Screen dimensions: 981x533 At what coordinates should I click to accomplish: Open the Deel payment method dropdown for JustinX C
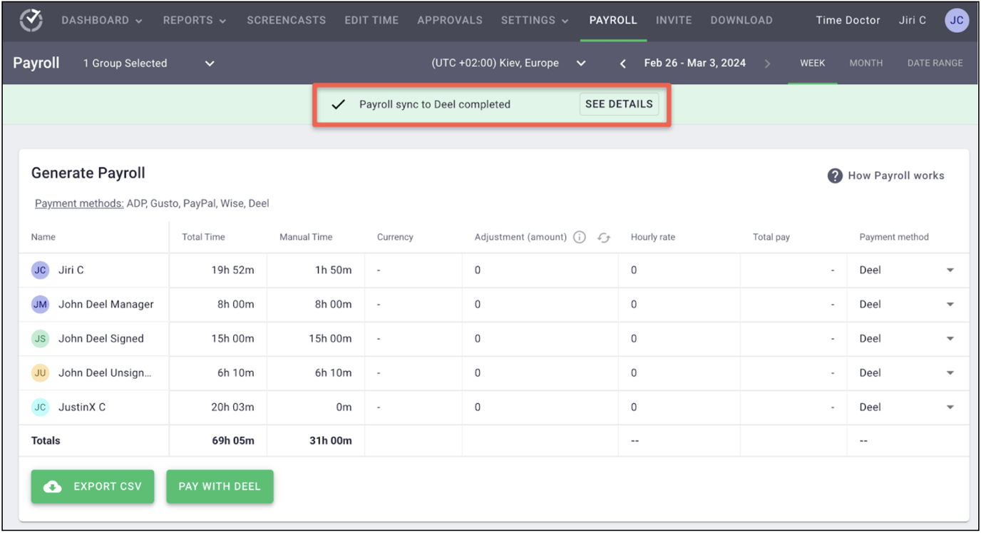950,407
